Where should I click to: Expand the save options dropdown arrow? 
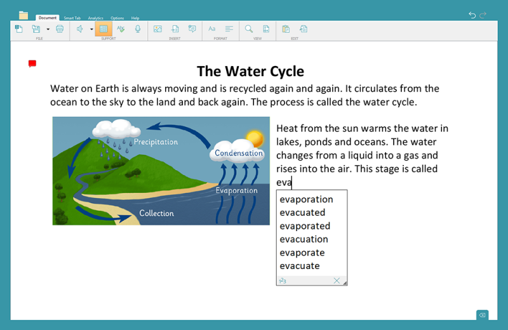pyautogui.click(x=48, y=29)
